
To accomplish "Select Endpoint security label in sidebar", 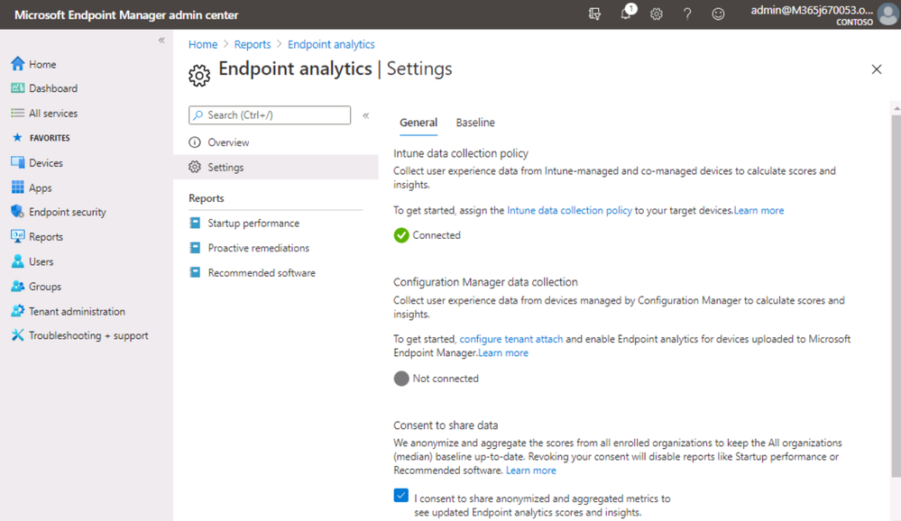I will (68, 212).
